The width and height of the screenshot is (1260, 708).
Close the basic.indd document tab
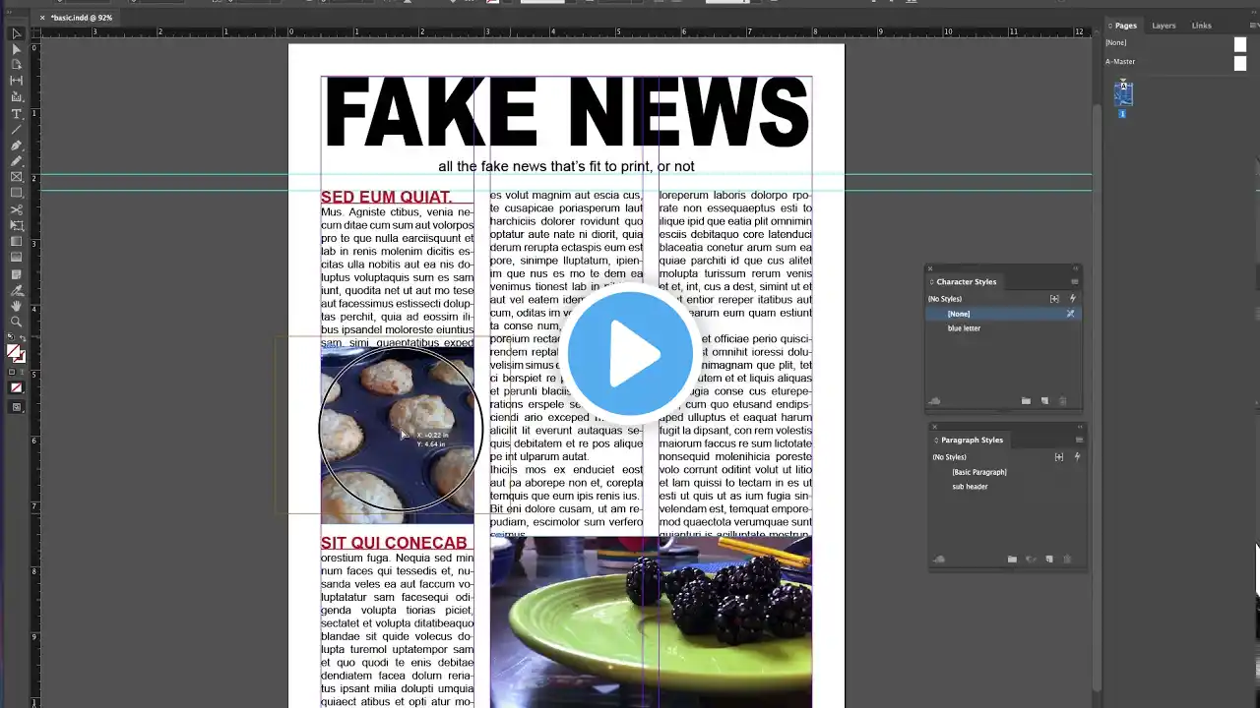click(42, 18)
